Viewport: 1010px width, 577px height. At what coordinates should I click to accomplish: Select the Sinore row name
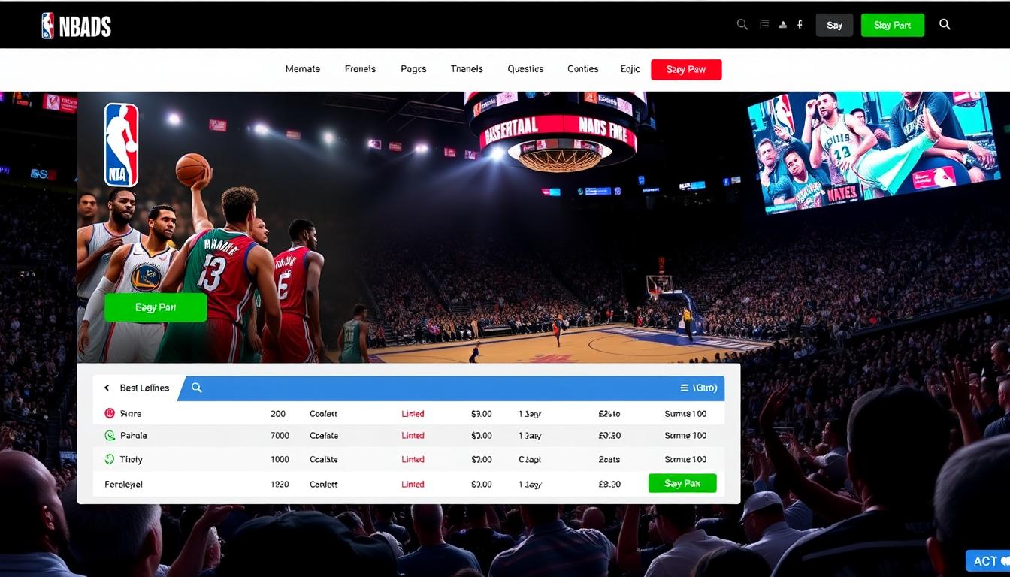point(131,414)
